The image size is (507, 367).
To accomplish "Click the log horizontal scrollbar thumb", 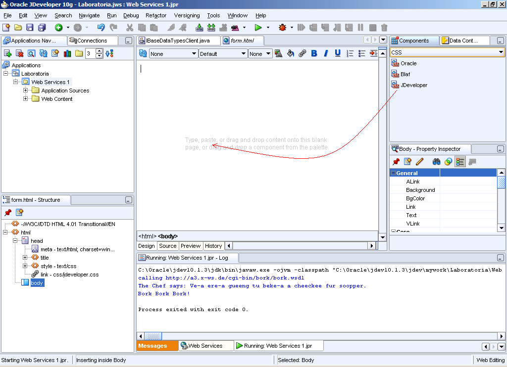I will point(153,336).
